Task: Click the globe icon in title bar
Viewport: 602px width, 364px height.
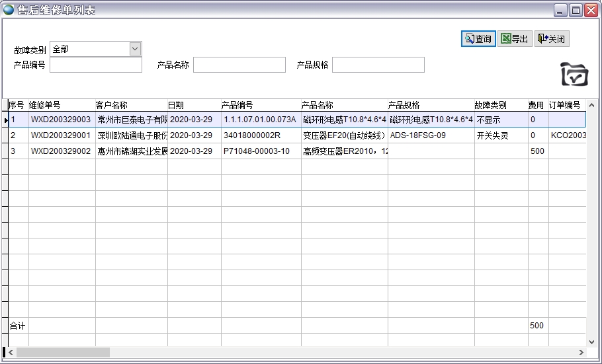Action: [x=9, y=10]
